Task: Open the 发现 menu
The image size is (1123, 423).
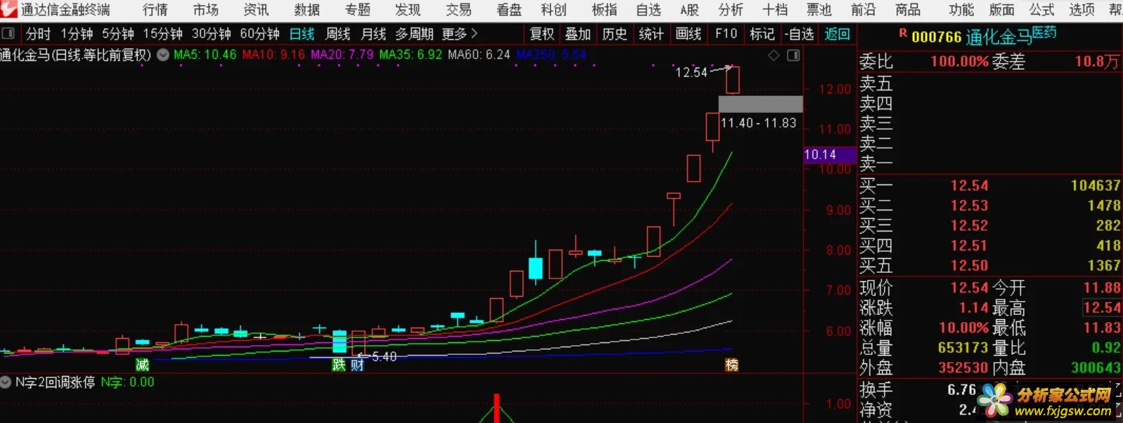Action: click(408, 10)
